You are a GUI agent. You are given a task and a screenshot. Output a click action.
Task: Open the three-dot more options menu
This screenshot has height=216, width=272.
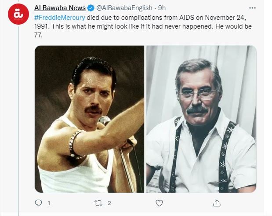point(252,8)
